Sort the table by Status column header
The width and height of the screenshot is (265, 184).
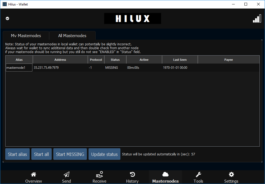[115, 60]
